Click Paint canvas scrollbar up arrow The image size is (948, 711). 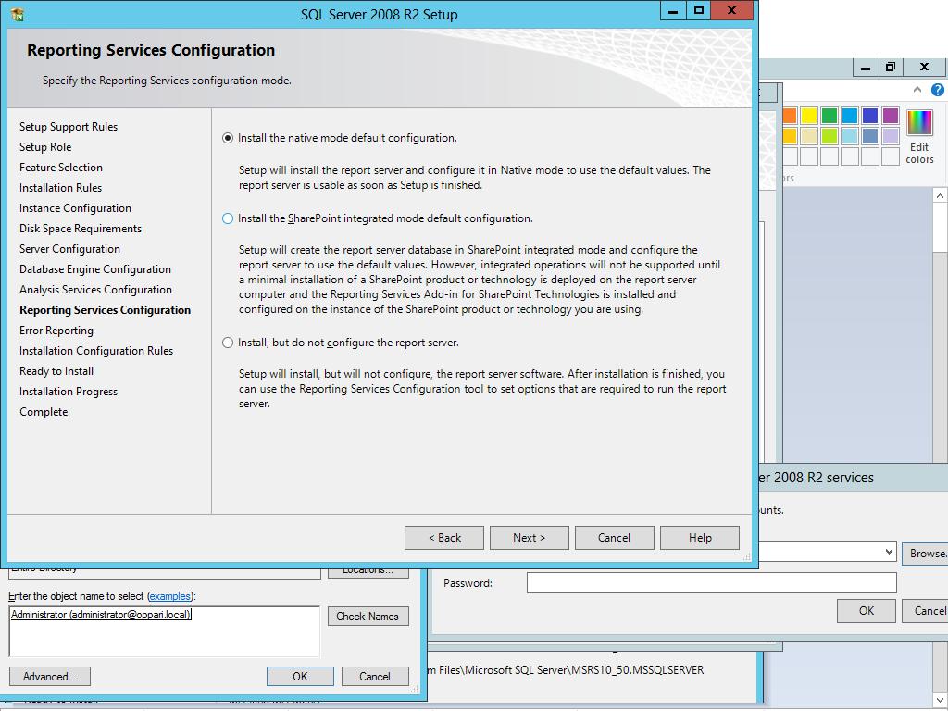click(940, 195)
